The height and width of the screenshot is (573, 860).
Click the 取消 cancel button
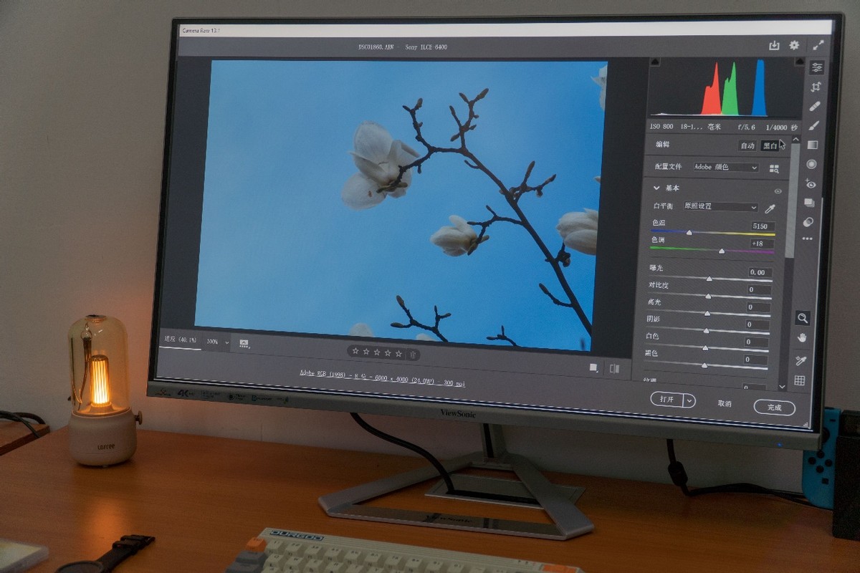click(x=725, y=404)
